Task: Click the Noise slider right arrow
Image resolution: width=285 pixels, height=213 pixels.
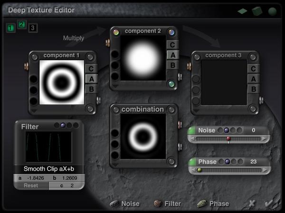Action: 264,139
